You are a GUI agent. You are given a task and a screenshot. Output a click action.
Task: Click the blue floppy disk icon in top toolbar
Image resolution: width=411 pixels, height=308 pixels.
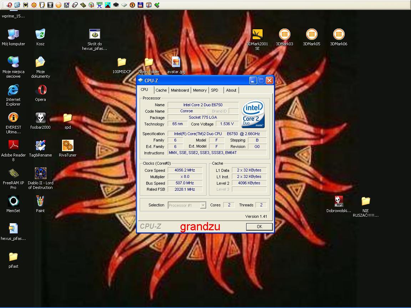point(141,5)
